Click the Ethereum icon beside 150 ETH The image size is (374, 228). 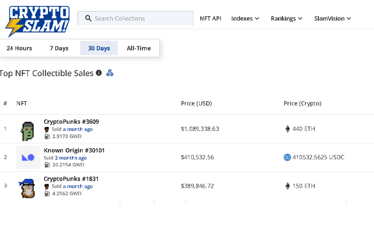(x=288, y=186)
